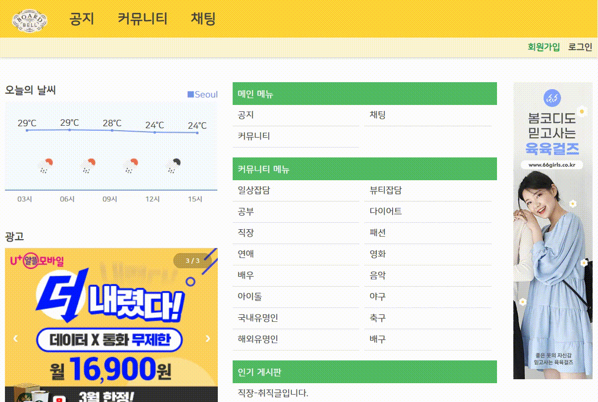This screenshot has height=402, width=598.
Task: Advance to the next ad slide arrow
Action: pos(207,339)
